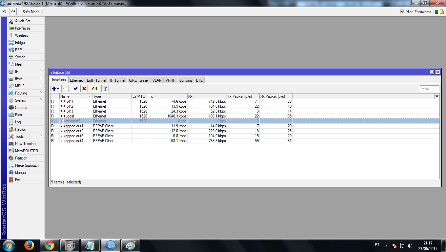The image size is (446, 252).
Task: Expand the IP submenu arrow
Action: pyautogui.click(x=41, y=71)
